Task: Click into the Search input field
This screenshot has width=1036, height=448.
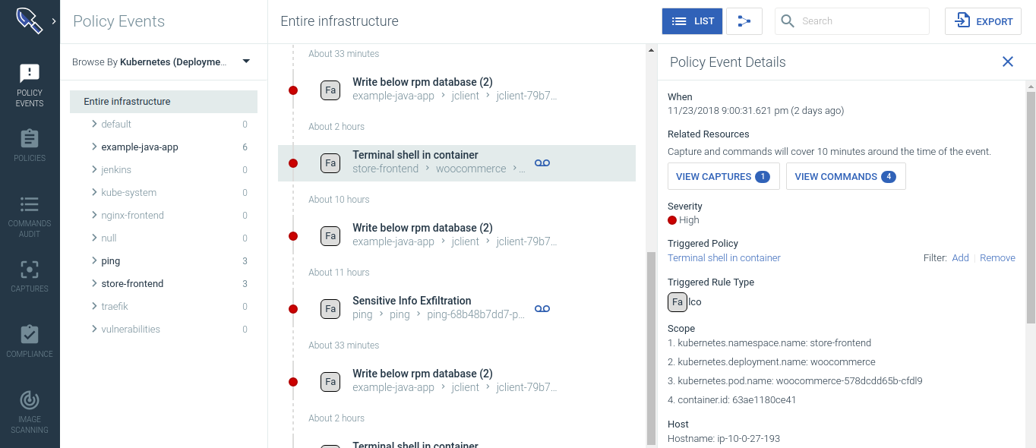Action: coord(851,21)
